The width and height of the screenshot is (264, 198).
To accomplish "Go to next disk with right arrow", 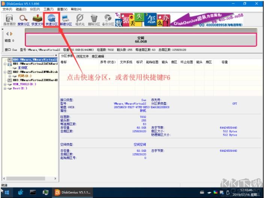I will (x=11, y=34).
